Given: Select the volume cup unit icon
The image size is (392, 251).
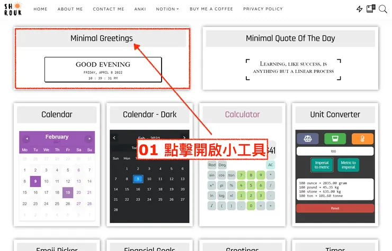Looking at the screenshot, I should 335,138.
